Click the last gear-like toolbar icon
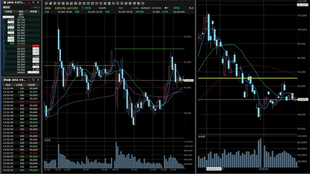310x174 pixels. 142,3
